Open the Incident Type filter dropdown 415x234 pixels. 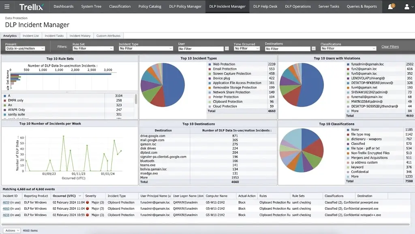click(x=146, y=48)
